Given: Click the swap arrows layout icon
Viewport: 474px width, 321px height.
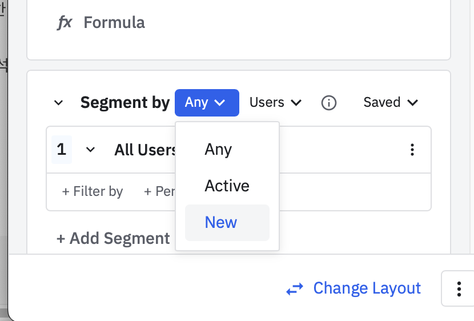Looking at the screenshot, I should tap(295, 289).
